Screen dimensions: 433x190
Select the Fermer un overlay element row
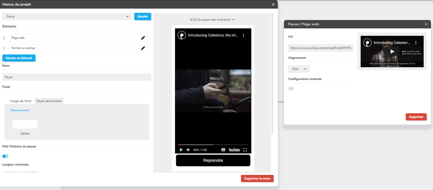[78, 48]
